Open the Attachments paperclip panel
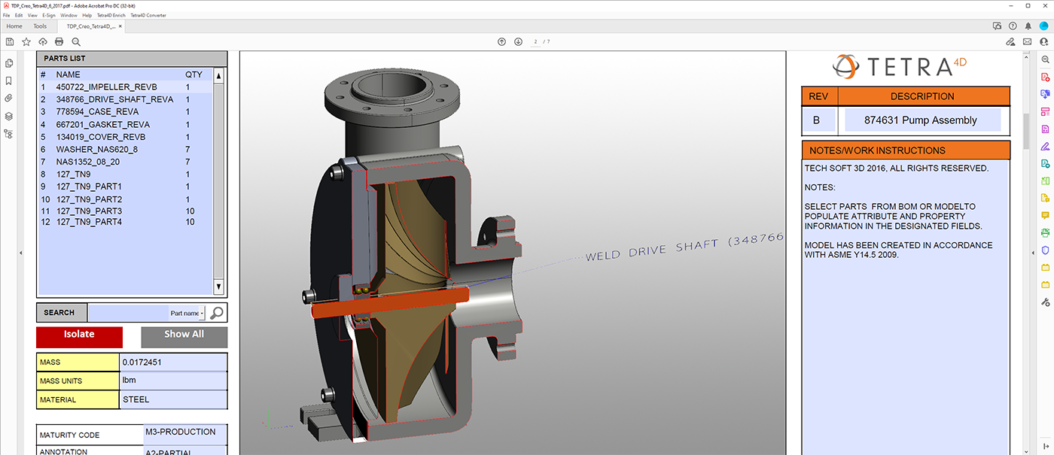 pyautogui.click(x=8, y=99)
